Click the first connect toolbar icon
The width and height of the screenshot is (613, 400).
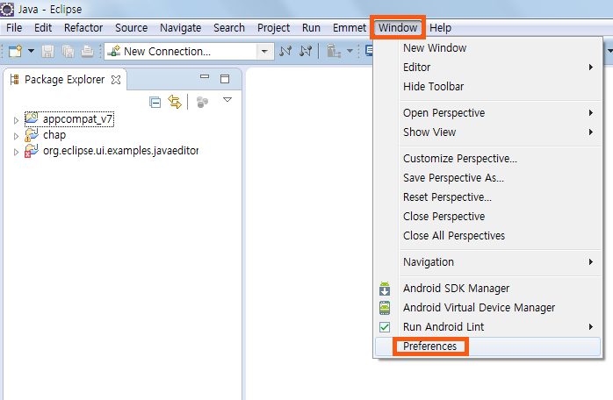285,51
